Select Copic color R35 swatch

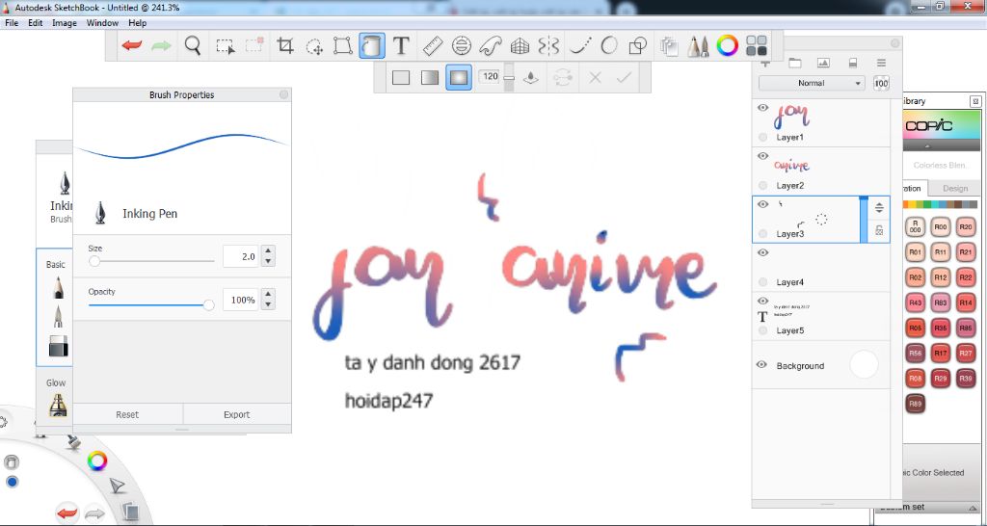(941, 328)
